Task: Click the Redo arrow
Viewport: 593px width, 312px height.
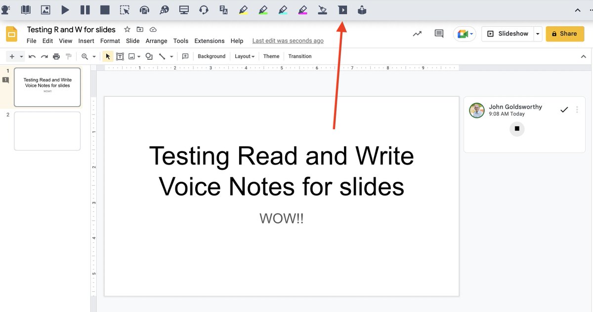Action: pos(44,56)
